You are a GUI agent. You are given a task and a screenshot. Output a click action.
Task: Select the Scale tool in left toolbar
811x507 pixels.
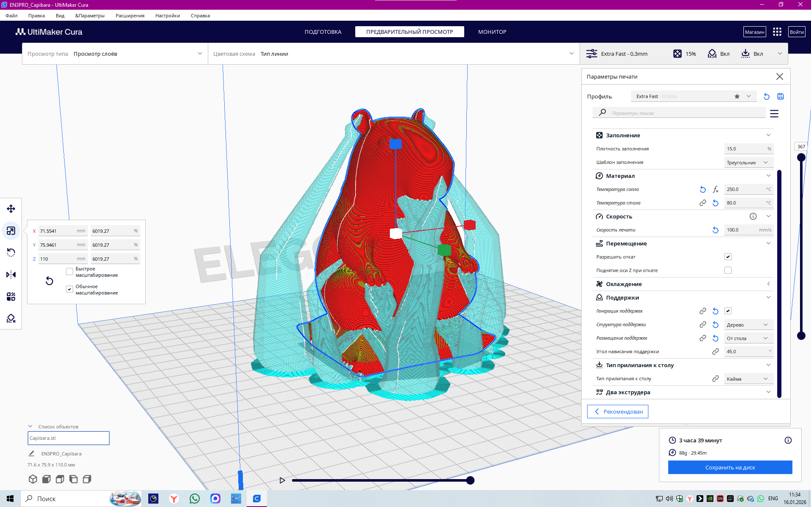point(11,231)
